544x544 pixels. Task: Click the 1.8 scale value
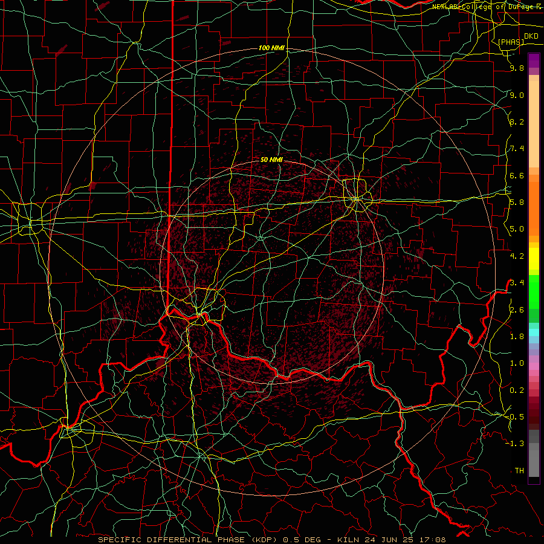(x=517, y=337)
